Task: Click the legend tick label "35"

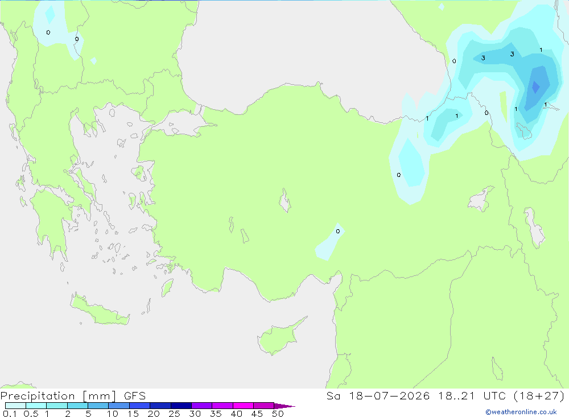Action: pyautogui.click(x=216, y=414)
